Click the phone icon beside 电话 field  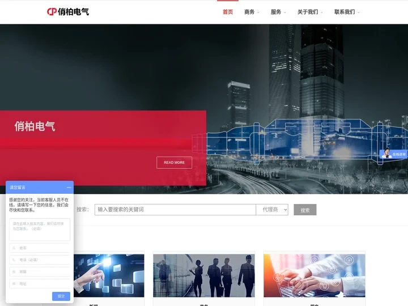click(14, 260)
